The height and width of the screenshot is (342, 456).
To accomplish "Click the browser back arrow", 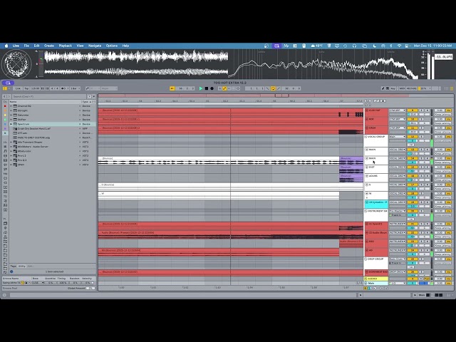I will point(4,96).
